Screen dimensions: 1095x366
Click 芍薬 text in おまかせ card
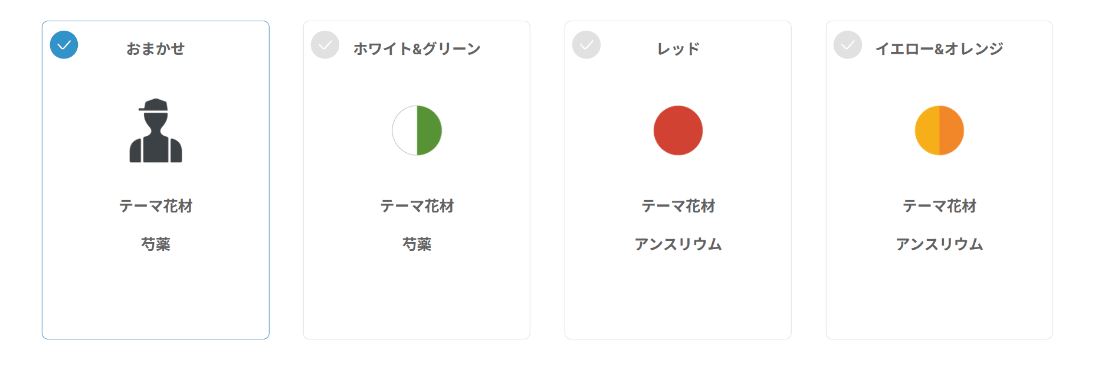tap(156, 244)
